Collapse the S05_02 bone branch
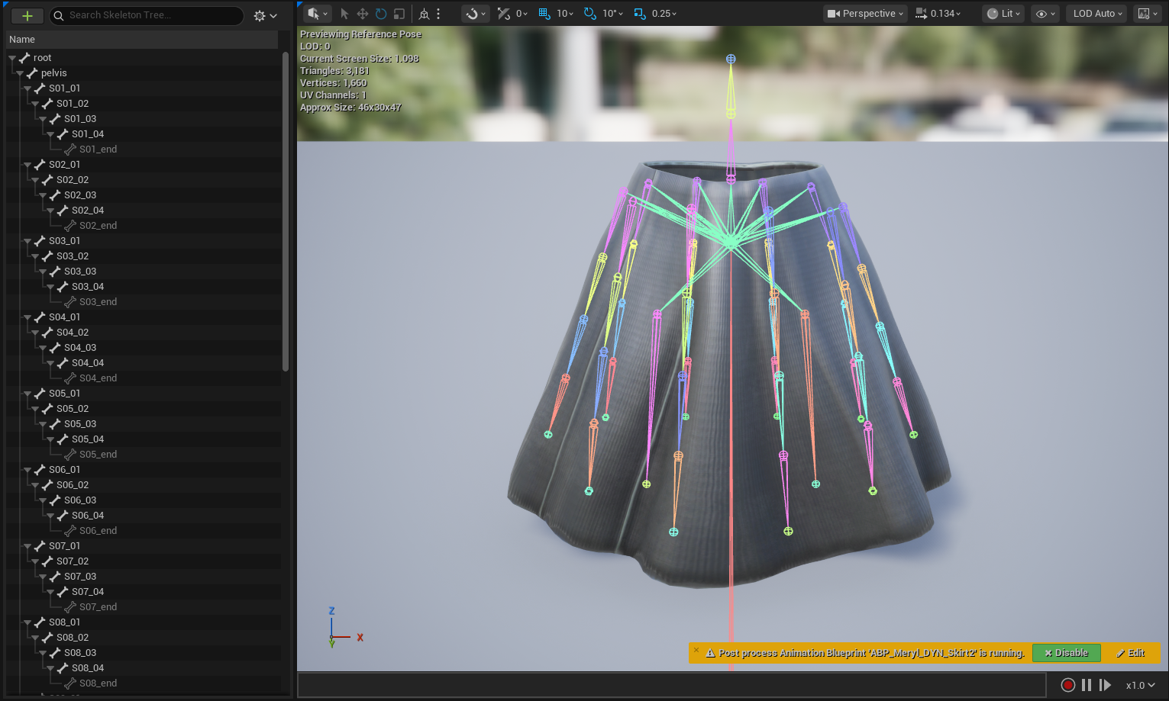 click(x=35, y=409)
